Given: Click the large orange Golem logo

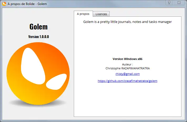Looking at the screenshot, I should [38, 74].
